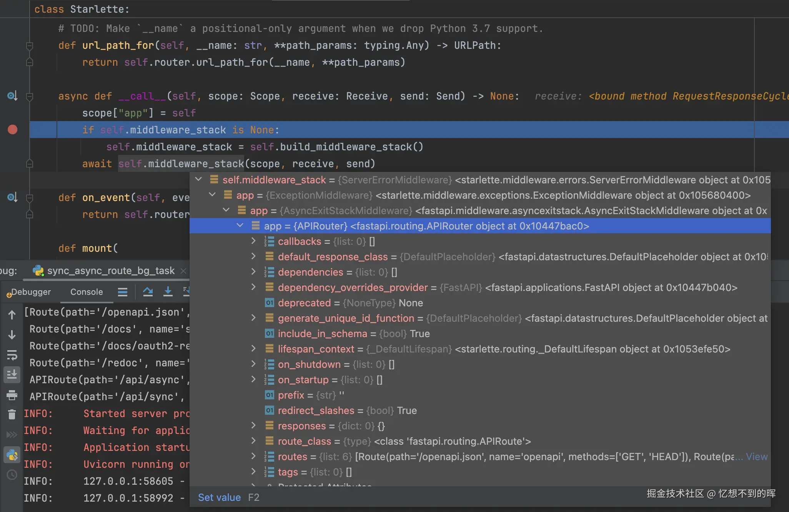Click the Set value button
The height and width of the screenshot is (512, 789).
(219, 497)
